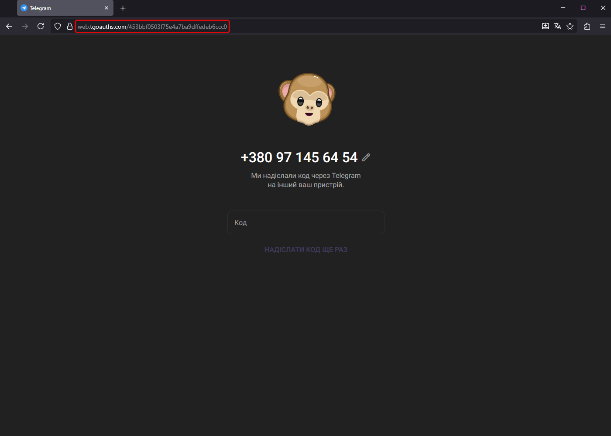Click the monkey sticker animation
Viewport: 611px width, 436px height.
tap(307, 99)
